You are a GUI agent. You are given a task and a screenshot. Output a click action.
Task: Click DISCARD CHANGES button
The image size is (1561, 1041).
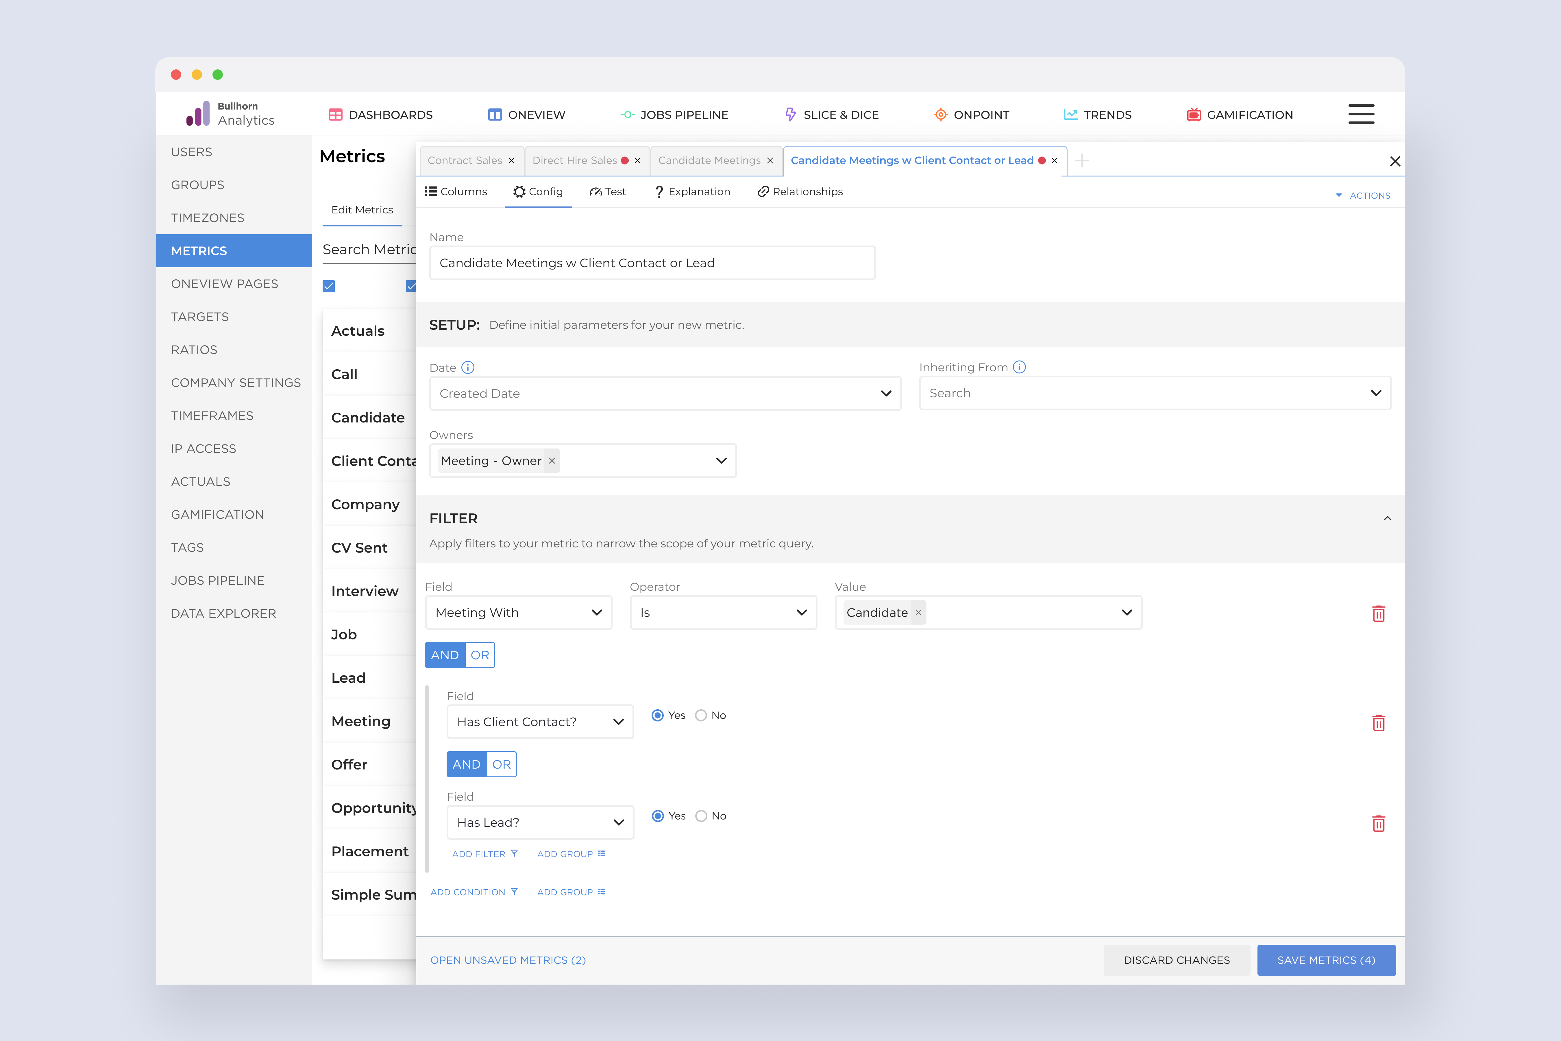[x=1177, y=960]
